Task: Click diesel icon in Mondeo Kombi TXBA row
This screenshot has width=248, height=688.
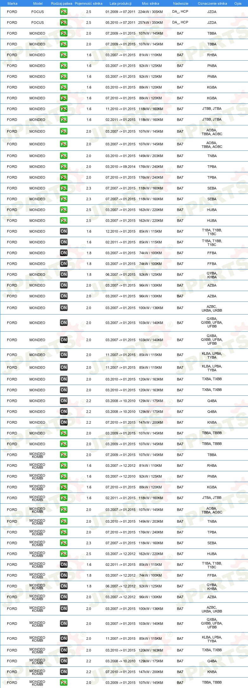Action: point(63,650)
